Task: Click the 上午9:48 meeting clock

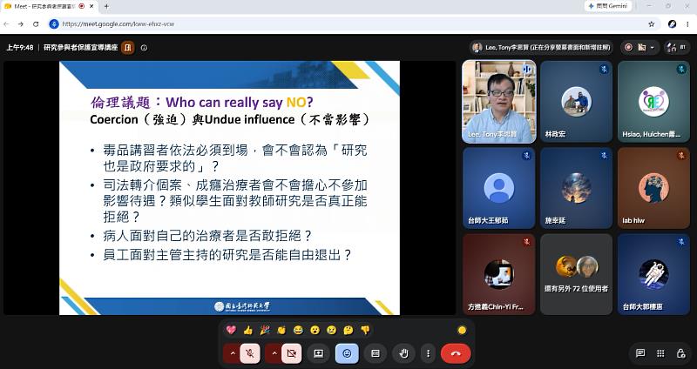Action: pos(19,48)
